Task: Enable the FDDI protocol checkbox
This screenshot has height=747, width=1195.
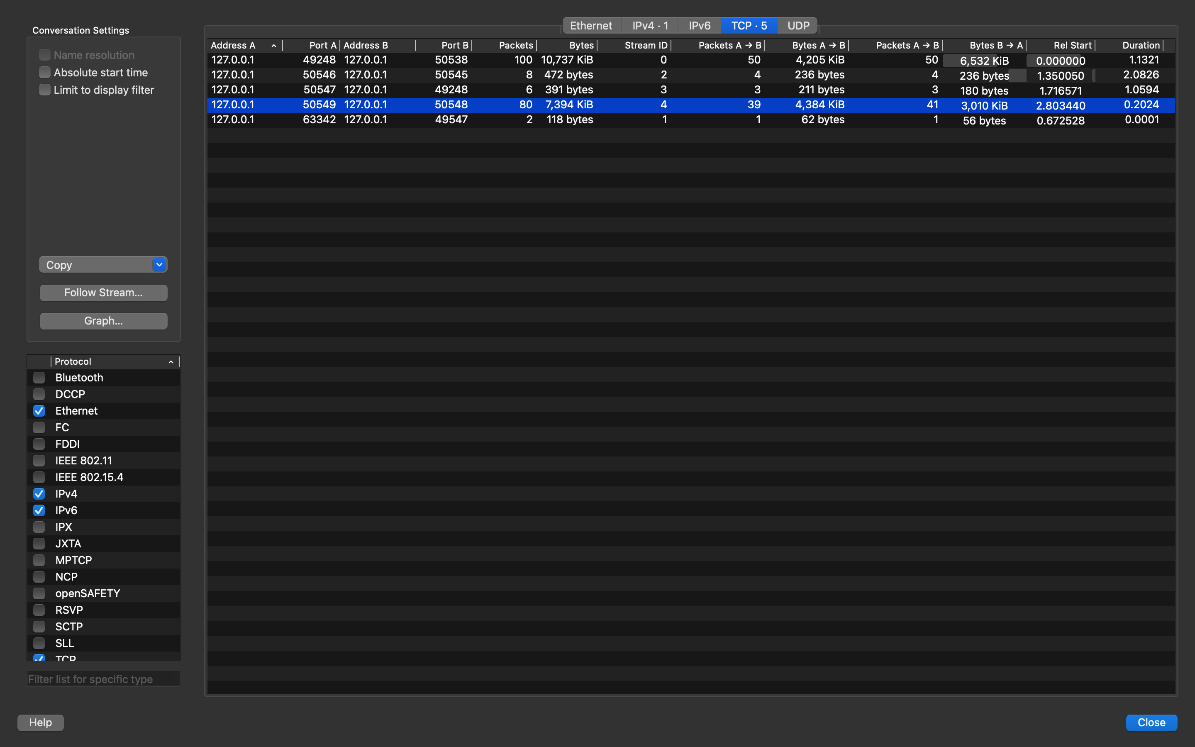Action: pyautogui.click(x=39, y=444)
